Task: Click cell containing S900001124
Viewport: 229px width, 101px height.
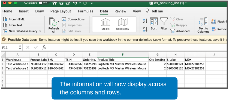Action: tap(175, 64)
